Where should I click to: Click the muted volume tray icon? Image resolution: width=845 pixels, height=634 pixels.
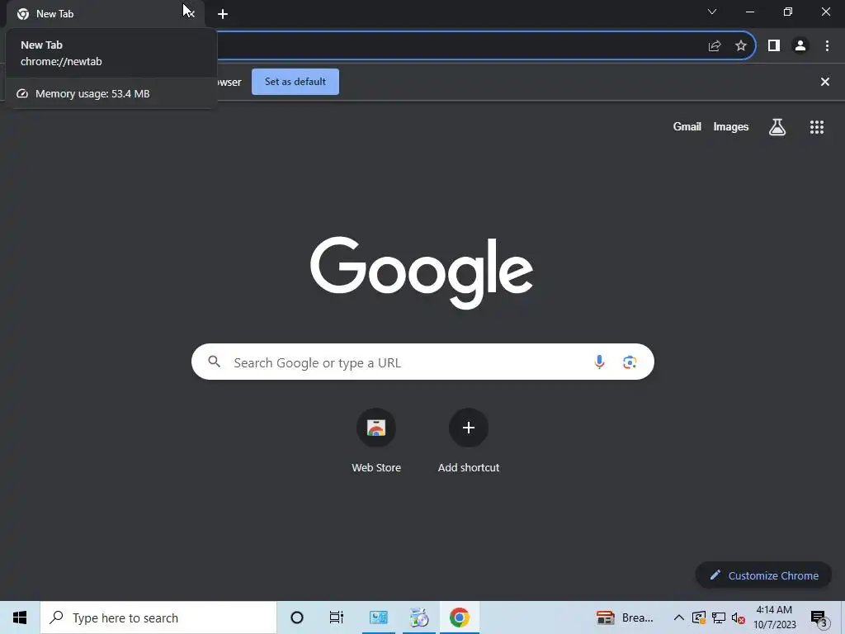click(739, 617)
